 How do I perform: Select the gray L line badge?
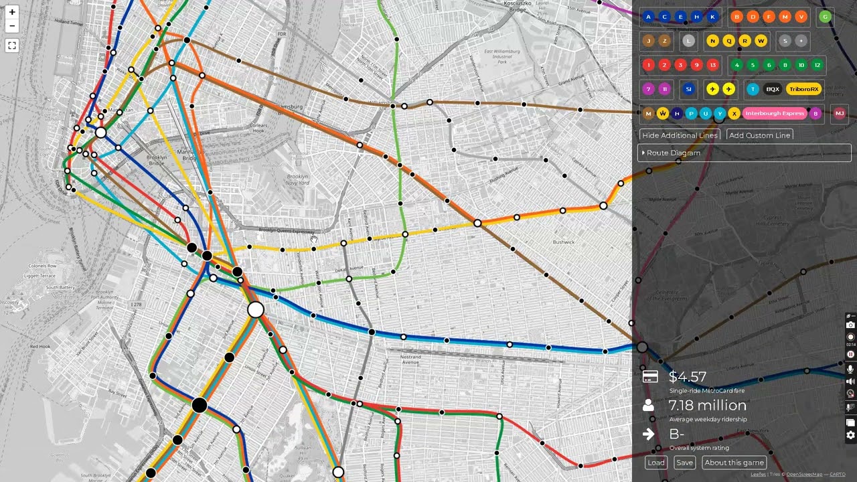[x=688, y=41]
